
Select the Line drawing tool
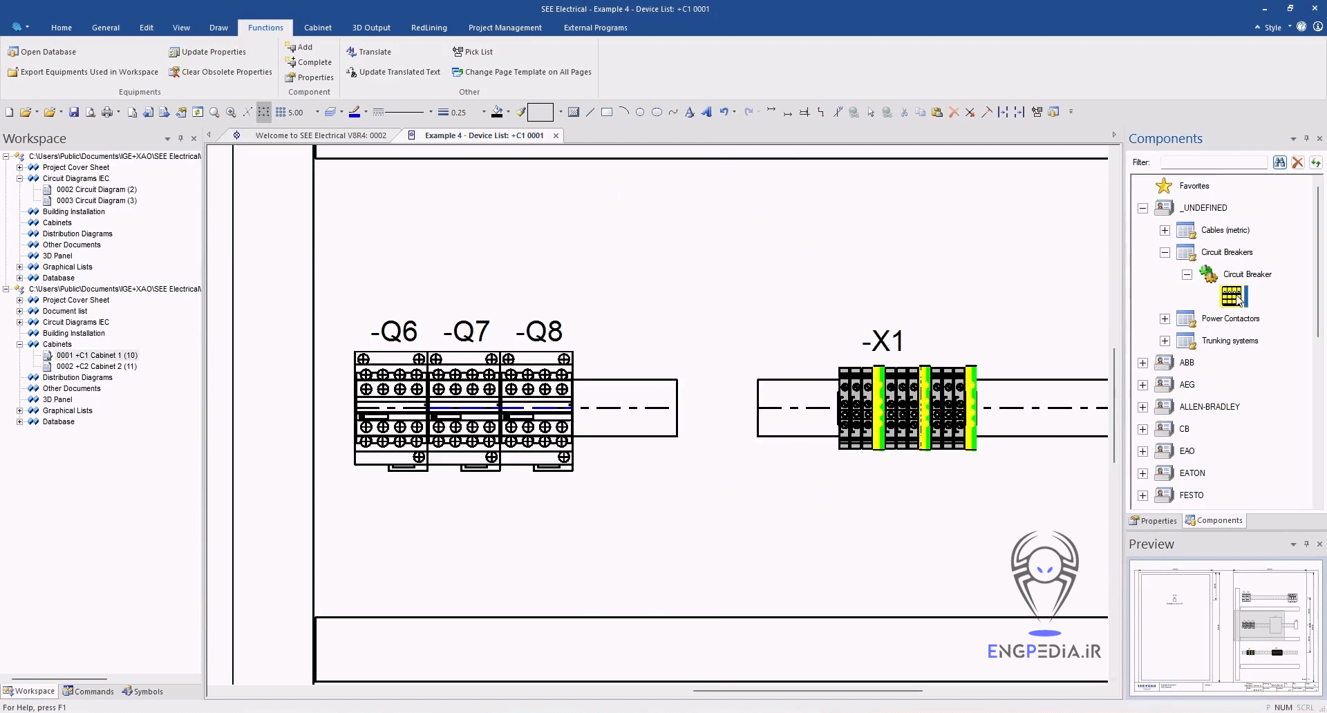[590, 112]
